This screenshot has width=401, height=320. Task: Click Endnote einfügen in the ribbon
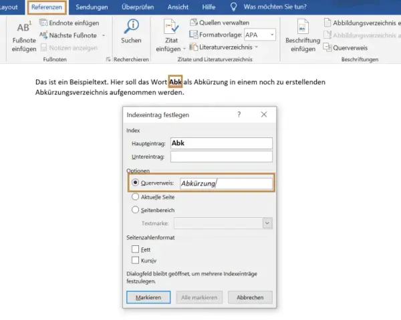(70, 23)
